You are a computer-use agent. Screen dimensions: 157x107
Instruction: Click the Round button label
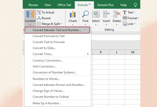click(x=46, y=18)
